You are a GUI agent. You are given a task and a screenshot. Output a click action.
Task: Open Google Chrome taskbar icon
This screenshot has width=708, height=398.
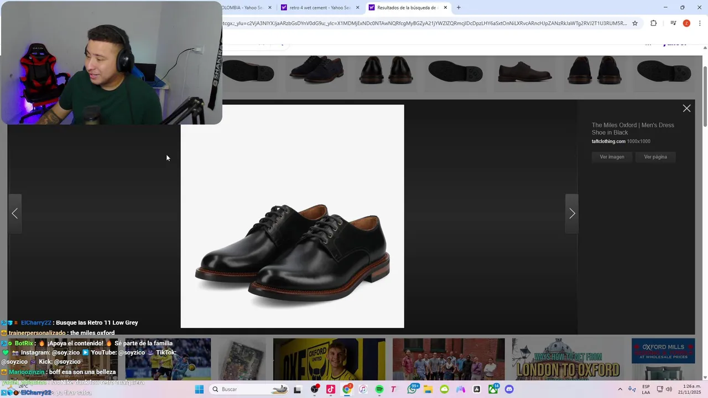pyautogui.click(x=347, y=389)
